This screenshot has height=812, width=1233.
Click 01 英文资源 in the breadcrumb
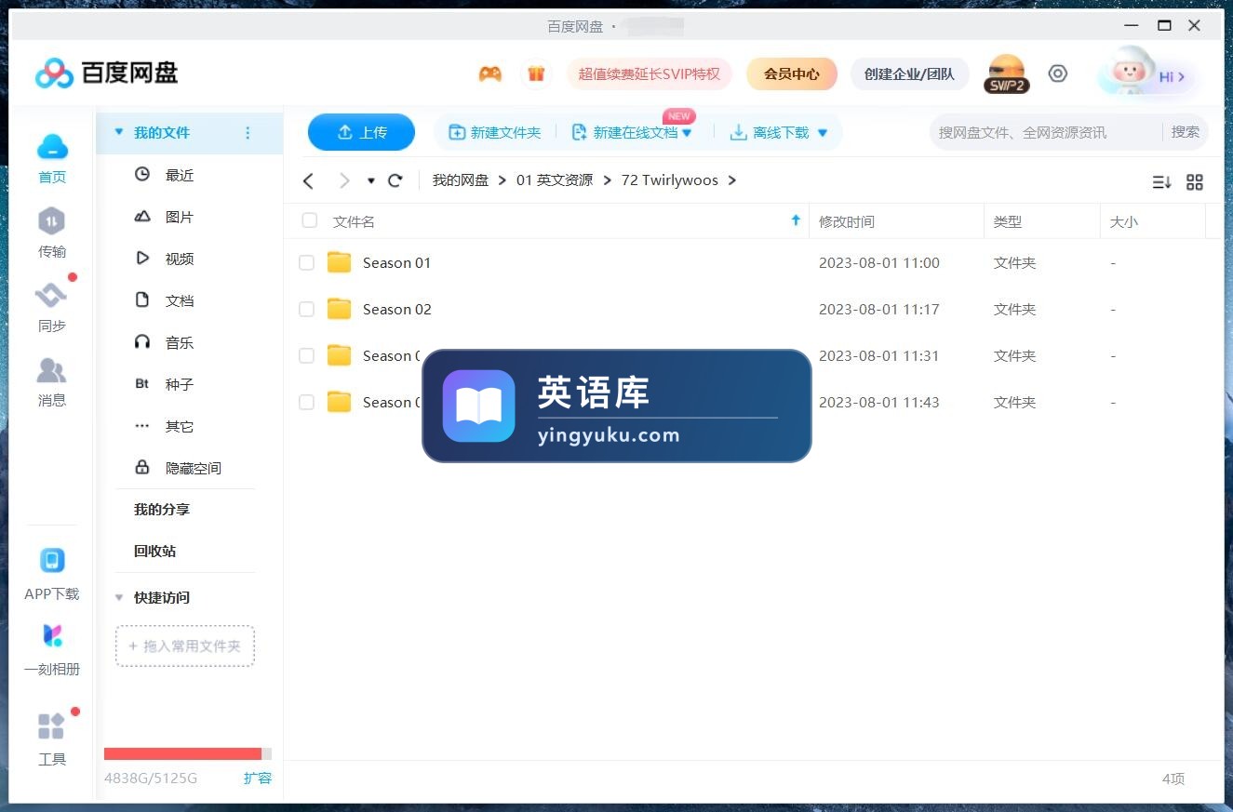[555, 180]
